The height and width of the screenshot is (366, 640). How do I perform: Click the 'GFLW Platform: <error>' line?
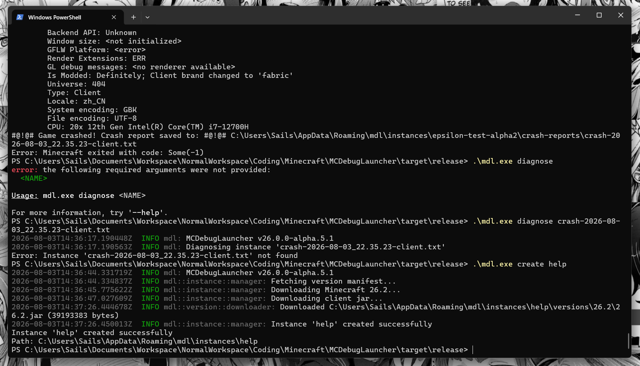(x=96, y=50)
